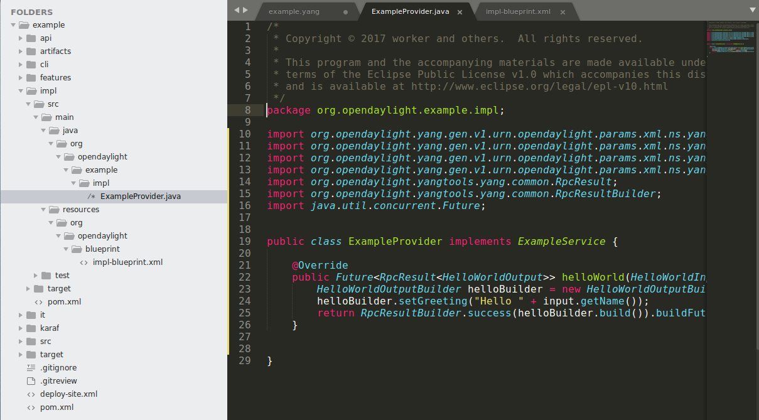759x420 pixels.
Task: Expand the test folder arrow
Action: coord(36,276)
